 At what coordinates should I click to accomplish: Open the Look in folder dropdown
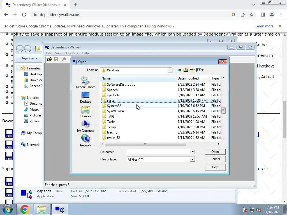[170, 70]
